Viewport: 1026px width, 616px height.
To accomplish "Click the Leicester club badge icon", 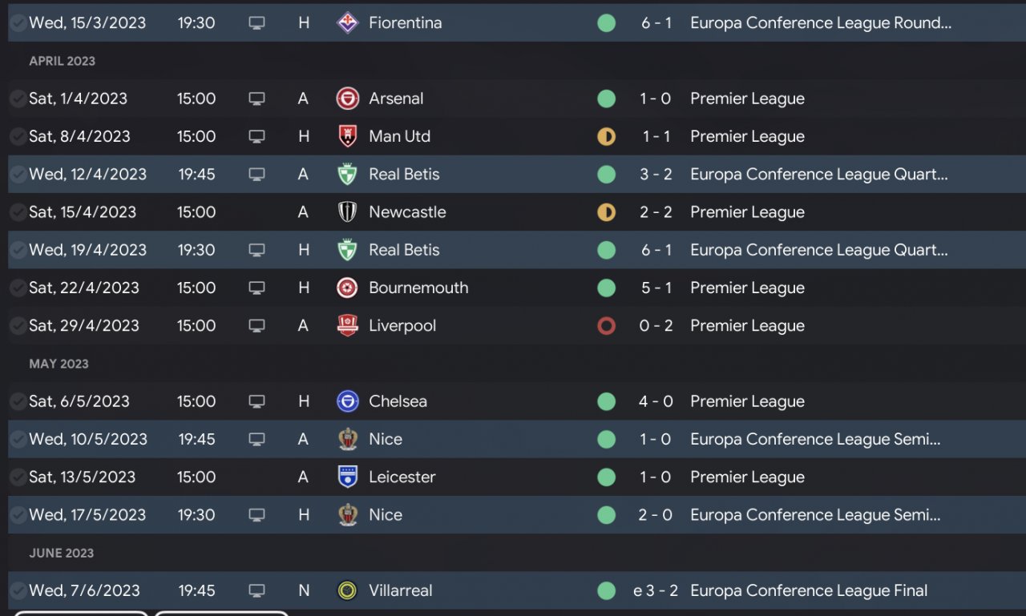I will pyautogui.click(x=347, y=477).
